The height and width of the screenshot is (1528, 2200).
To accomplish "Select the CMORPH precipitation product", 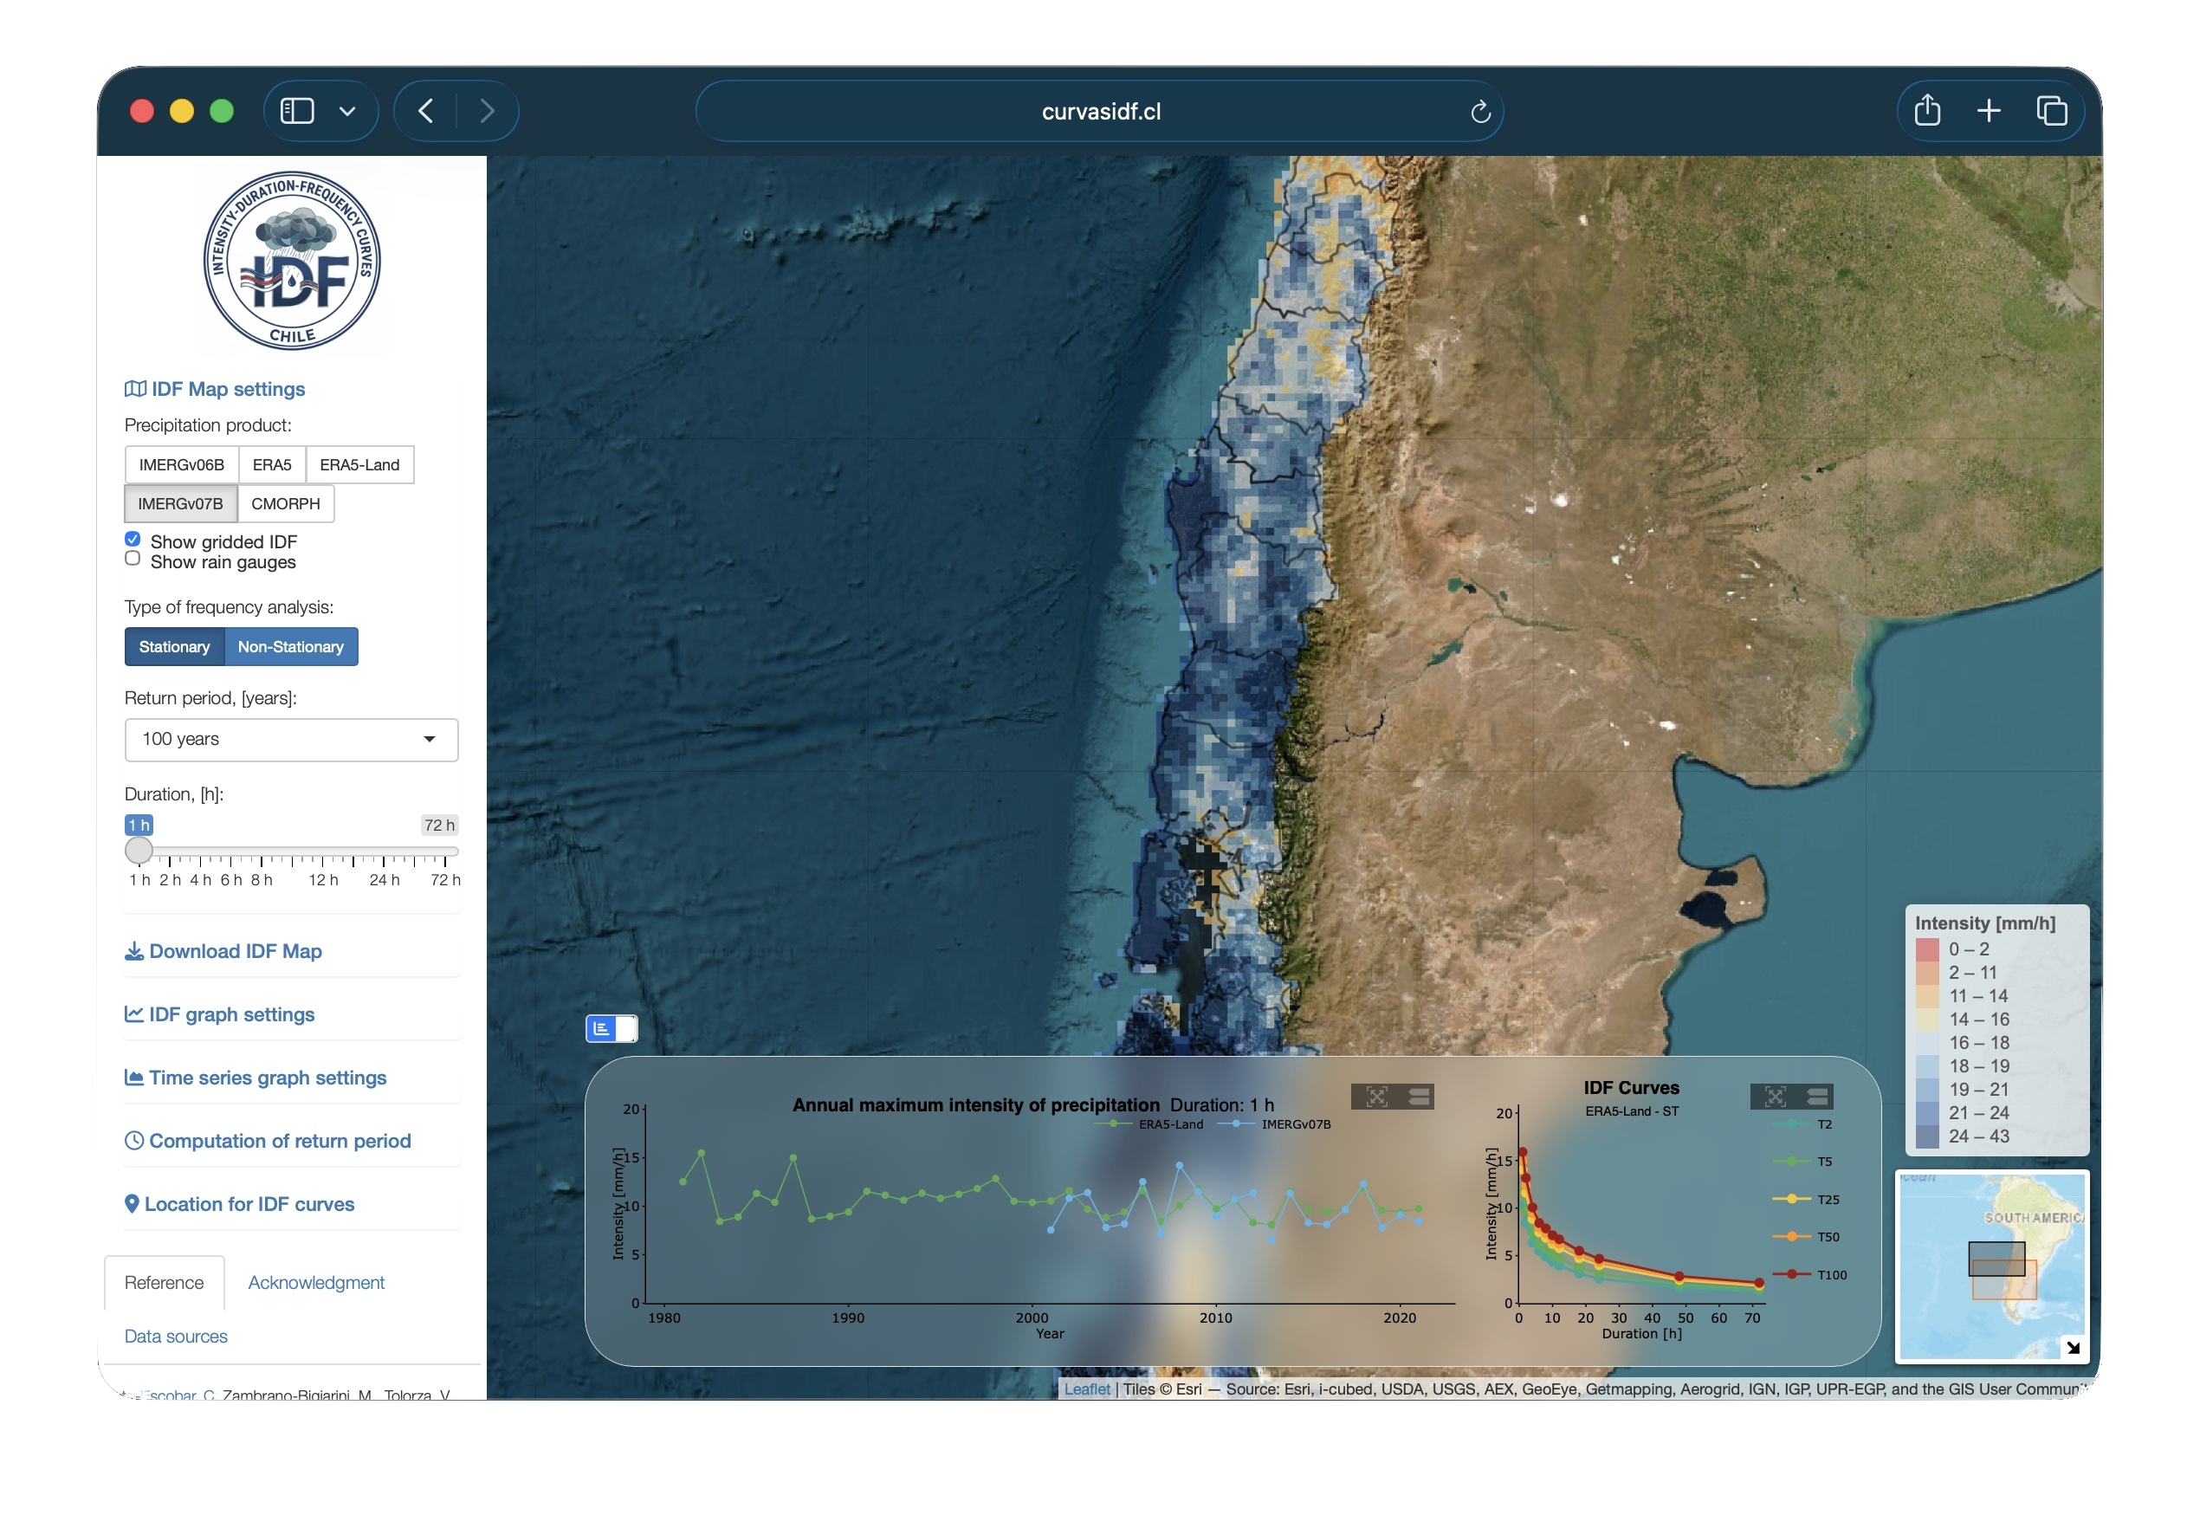I will [x=285, y=502].
